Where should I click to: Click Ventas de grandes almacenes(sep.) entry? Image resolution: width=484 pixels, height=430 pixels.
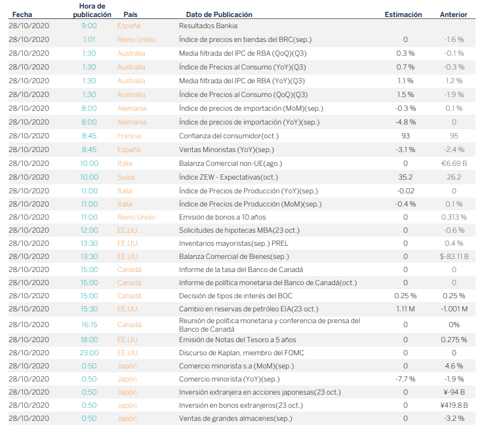235,418
